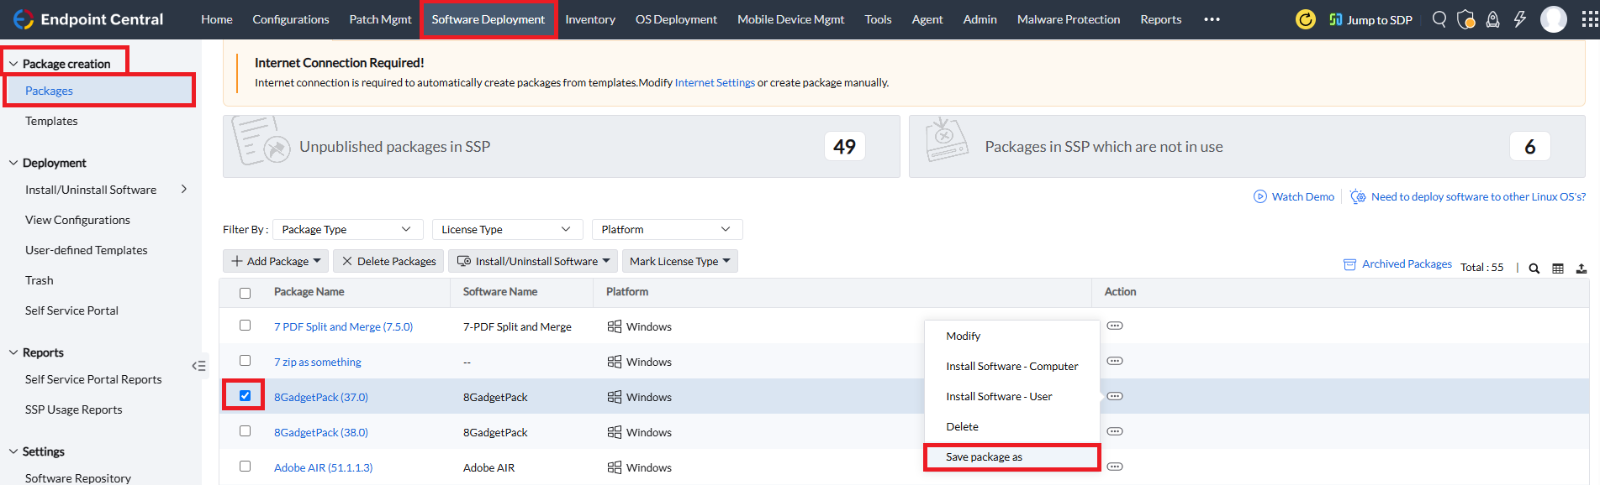This screenshot has height=485, width=1600.
Task: Click the yellow refresh icon in header
Action: click(1305, 19)
